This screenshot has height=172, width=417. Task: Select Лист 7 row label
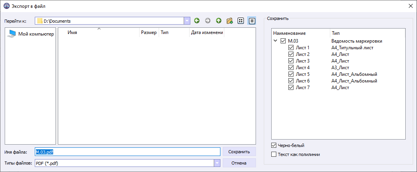[x=302, y=88]
